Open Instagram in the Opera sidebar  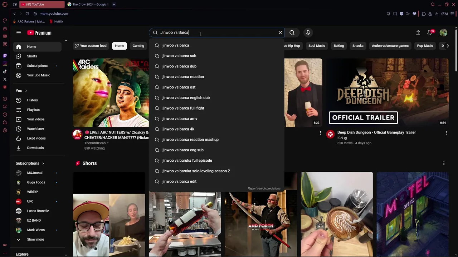[5, 64]
